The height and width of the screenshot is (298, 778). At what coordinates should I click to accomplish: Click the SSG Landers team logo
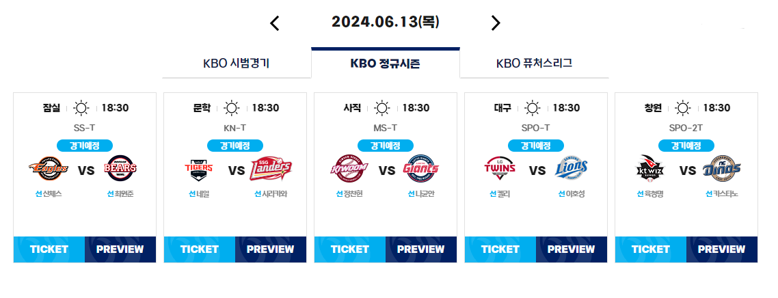coord(271,169)
